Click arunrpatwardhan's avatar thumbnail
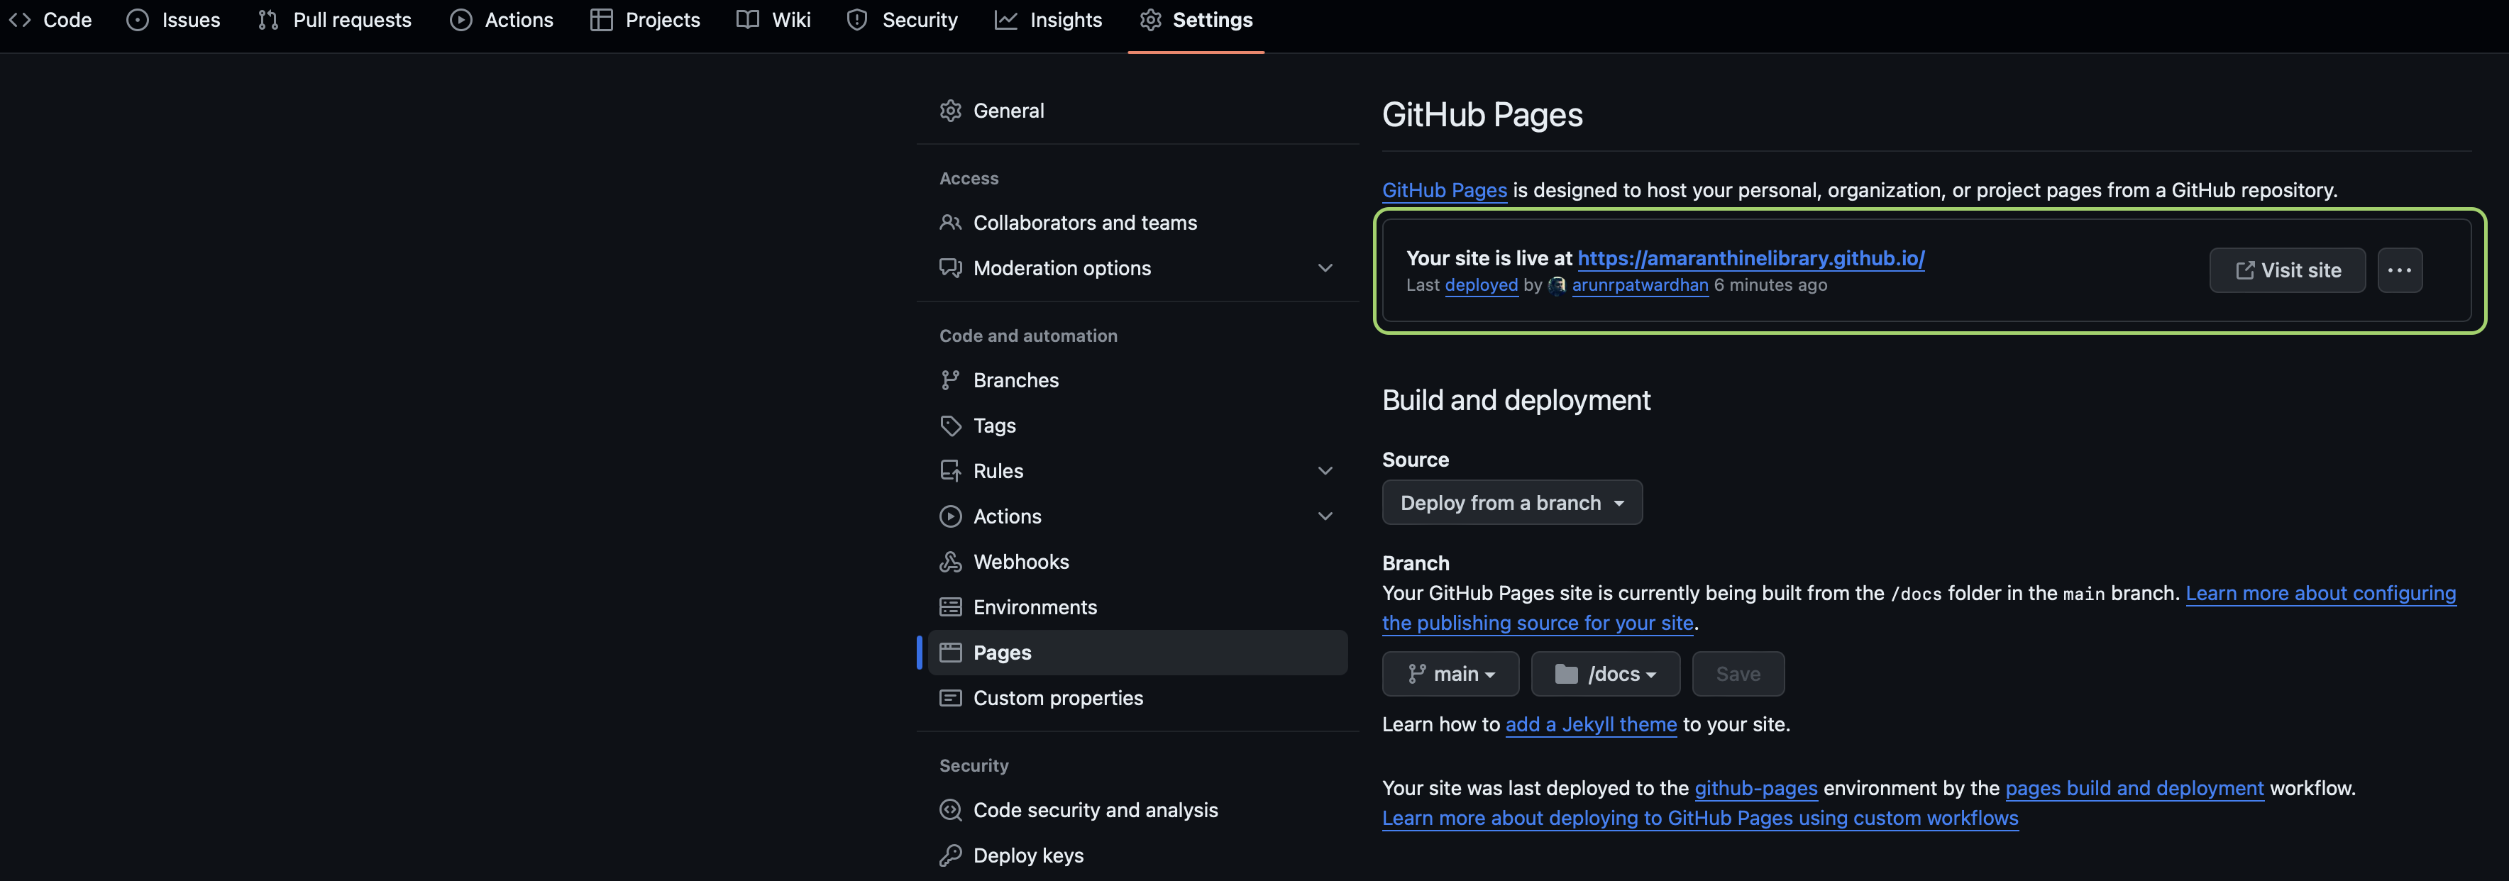 tap(1557, 285)
